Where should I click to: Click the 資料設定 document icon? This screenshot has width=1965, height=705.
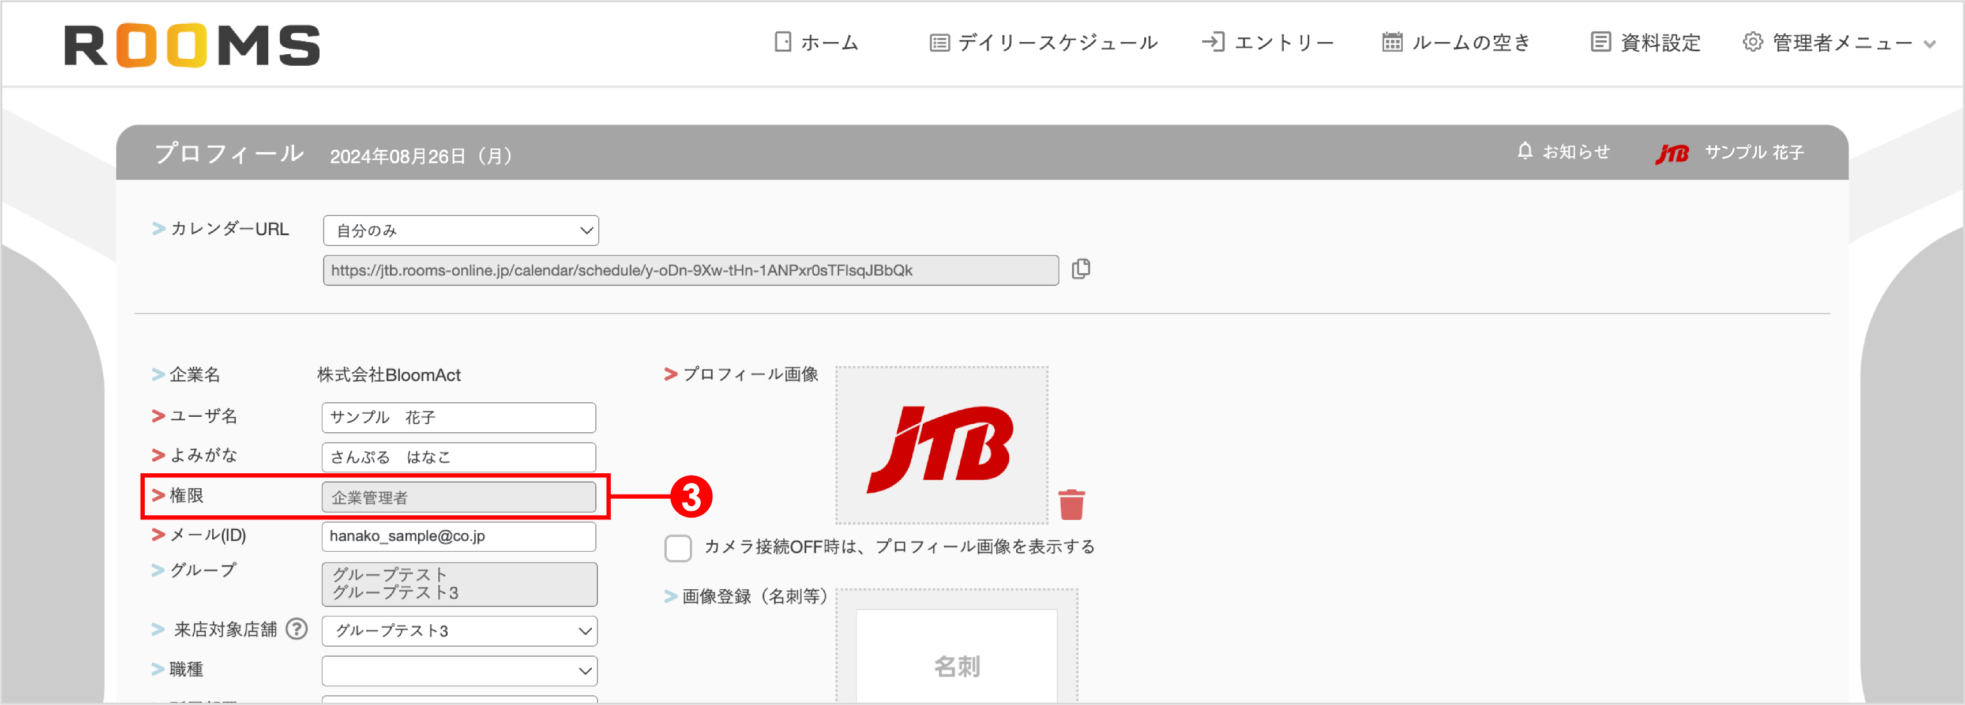(1598, 42)
